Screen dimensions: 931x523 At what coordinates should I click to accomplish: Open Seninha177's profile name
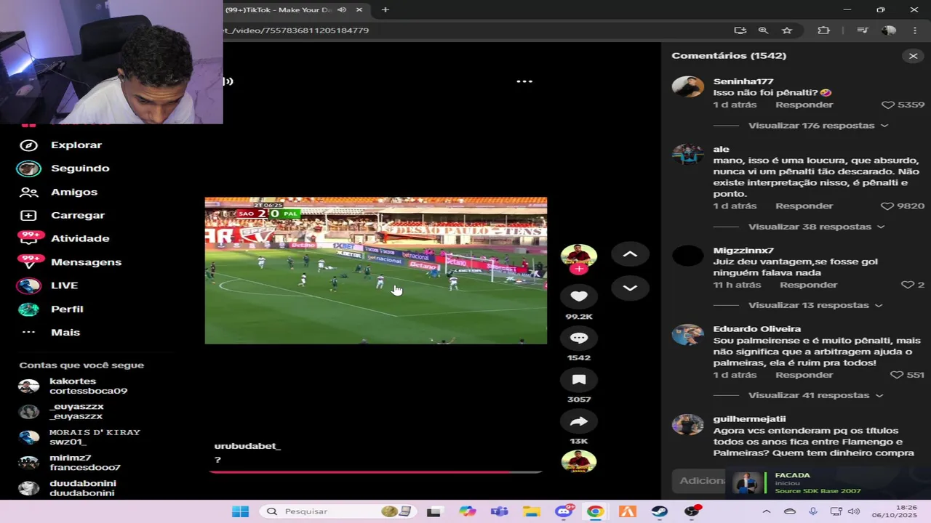pos(743,81)
